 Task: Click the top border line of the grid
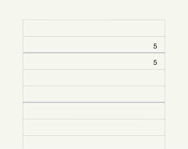pyautogui.click(x=94, y=20)
